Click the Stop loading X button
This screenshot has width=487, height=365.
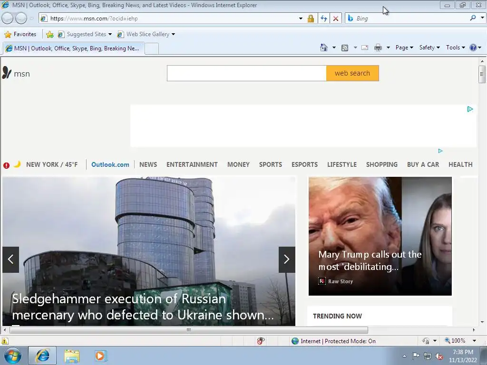[x=336, y=19]
